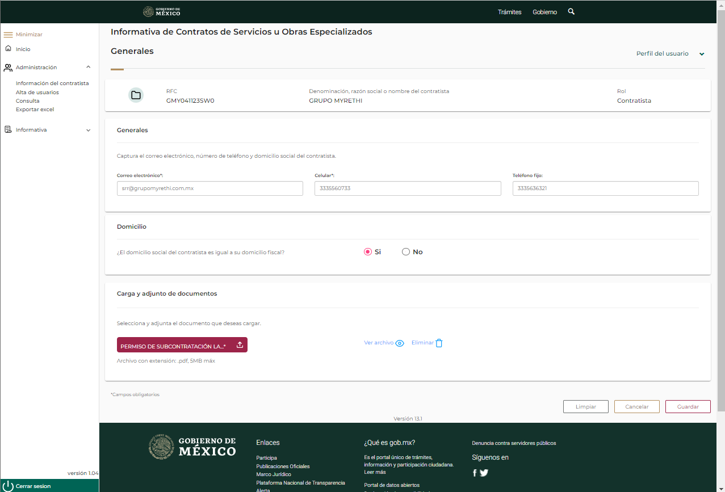Select the No radio button for domicilio
Screen dimensions: 725x492
tap(406, 251)
